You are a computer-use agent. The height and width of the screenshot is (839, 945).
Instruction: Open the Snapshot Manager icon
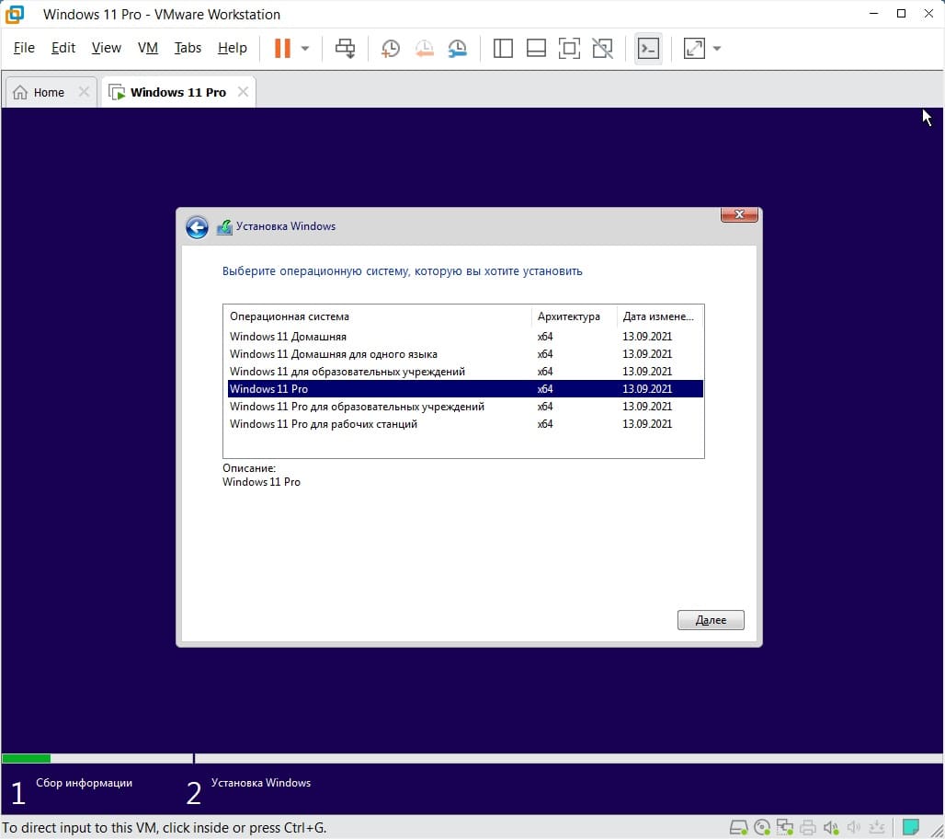pos(458,48)
